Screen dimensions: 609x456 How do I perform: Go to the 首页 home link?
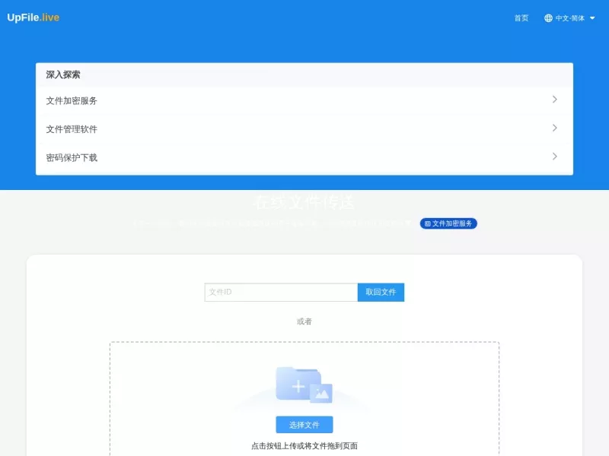coord(521,18)
